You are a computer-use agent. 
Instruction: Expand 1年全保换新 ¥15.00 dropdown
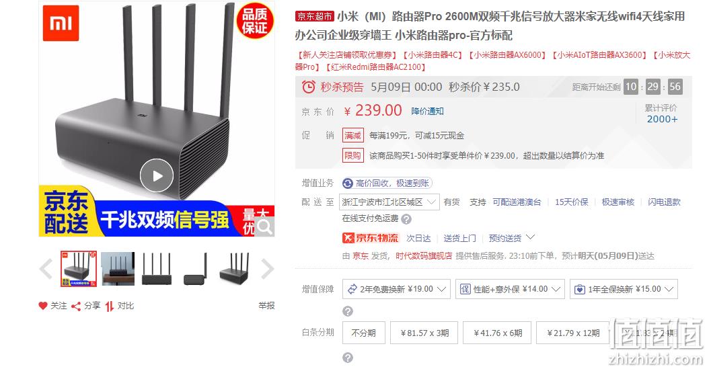tap(624, 289)
